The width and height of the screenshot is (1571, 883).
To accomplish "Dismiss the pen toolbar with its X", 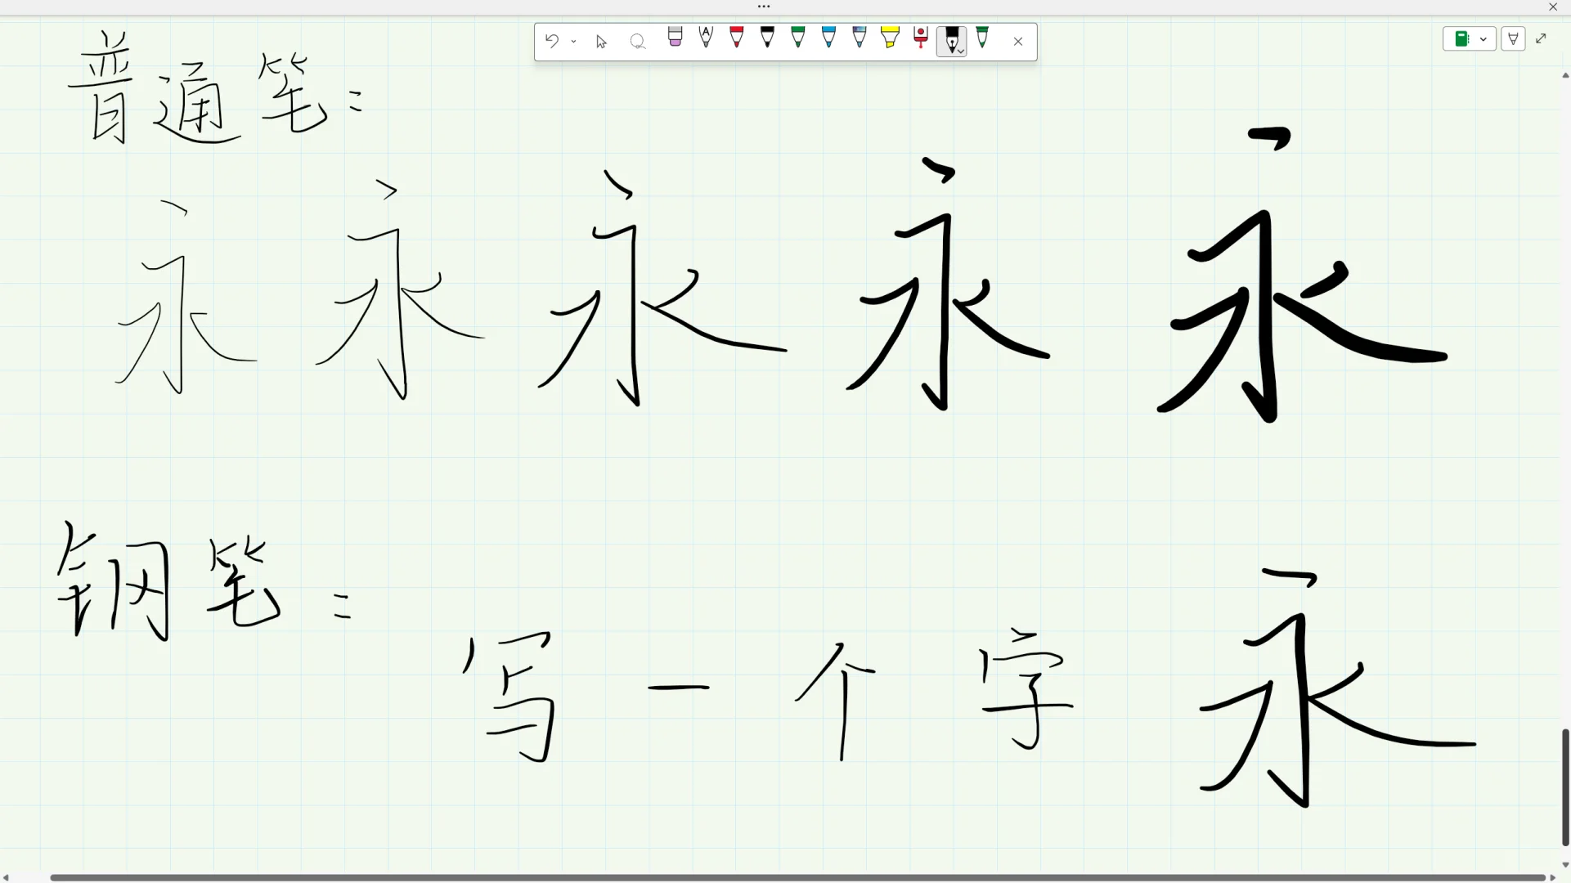I will tap(1018, 41).
